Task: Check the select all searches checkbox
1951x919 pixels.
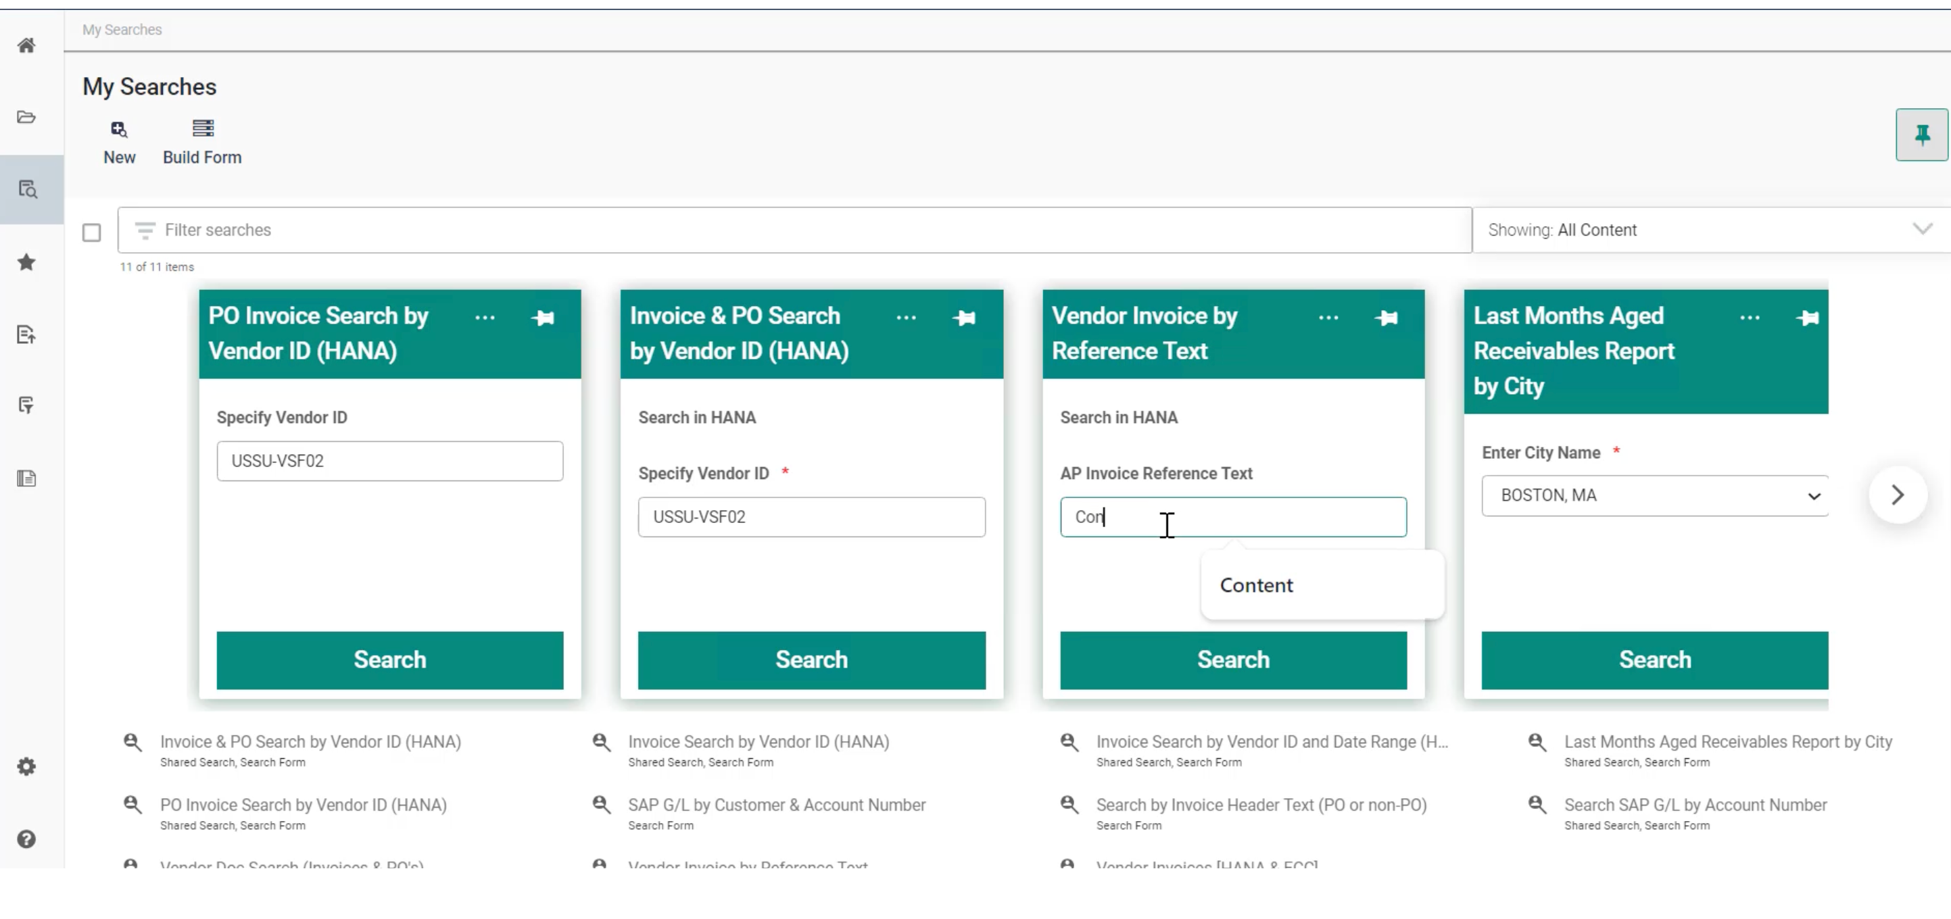Action: click(92, 232)
